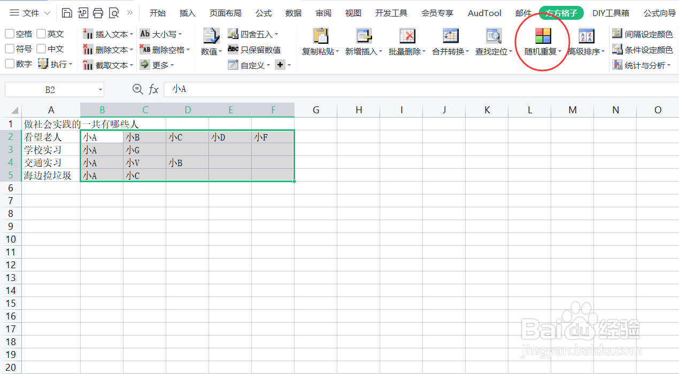Click the plus icon next to 自定义
Viewport: 679px width, 374px height.
pos(280,65)
